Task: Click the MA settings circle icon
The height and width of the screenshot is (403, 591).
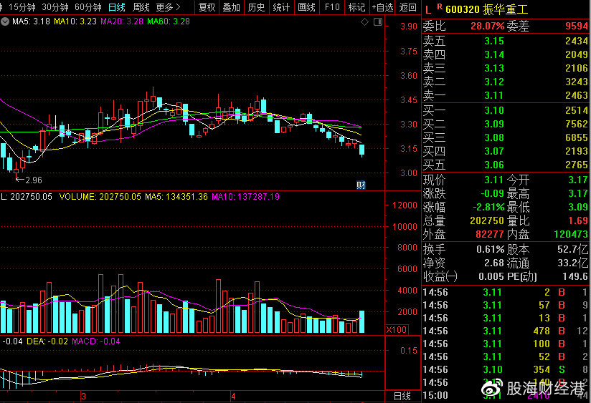Action: [5, 21]
